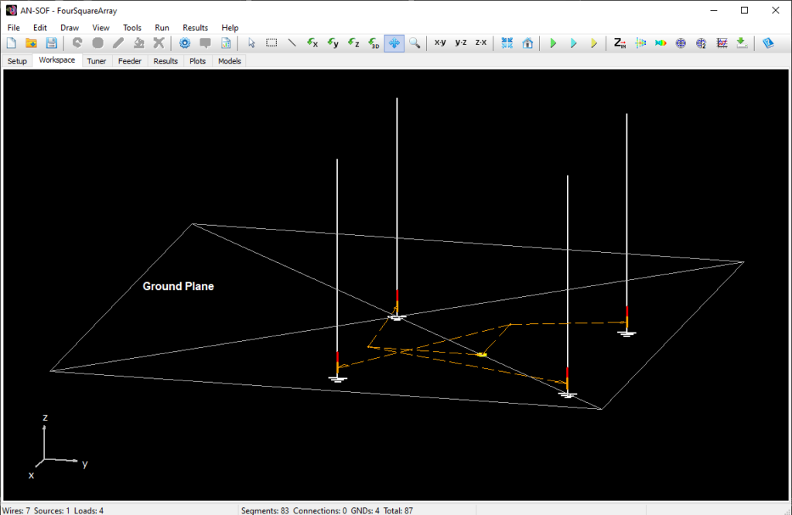
Task: Click the Wires count in the status bar
Action: pos(15,511)
